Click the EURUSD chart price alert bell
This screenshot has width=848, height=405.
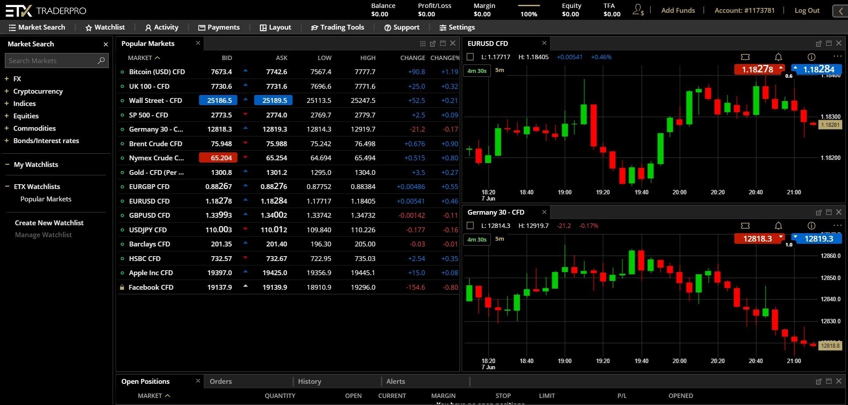point(778,57)
